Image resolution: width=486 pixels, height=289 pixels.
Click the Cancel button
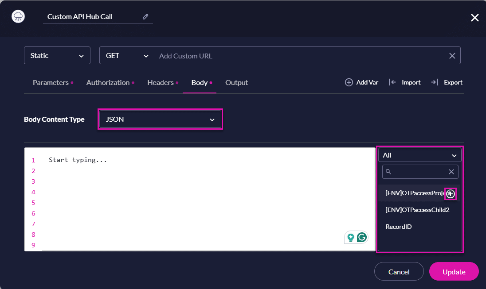tap(399, 271)
